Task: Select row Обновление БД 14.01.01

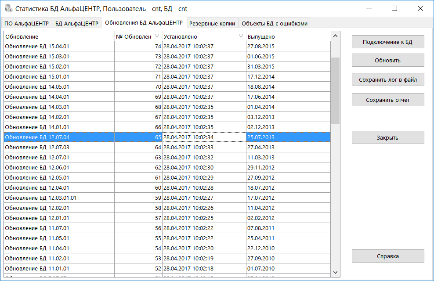Action: (x=167, y=127)
